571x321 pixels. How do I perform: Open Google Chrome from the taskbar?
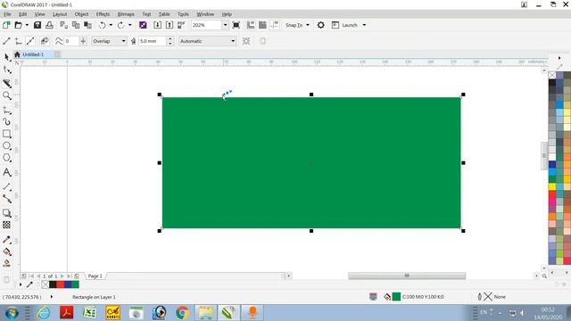click(182, 313)
